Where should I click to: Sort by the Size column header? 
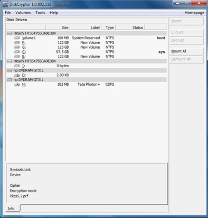coord(58,28)
